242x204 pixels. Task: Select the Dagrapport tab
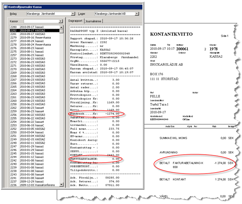tap(76, 21)
